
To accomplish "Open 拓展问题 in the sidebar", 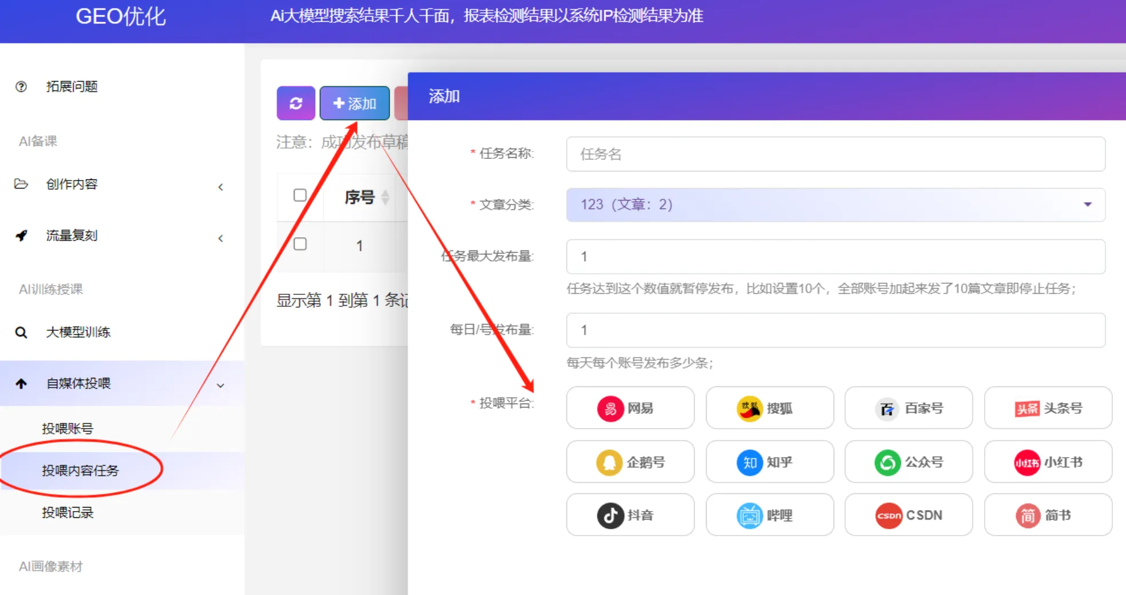I will [72, 86].
